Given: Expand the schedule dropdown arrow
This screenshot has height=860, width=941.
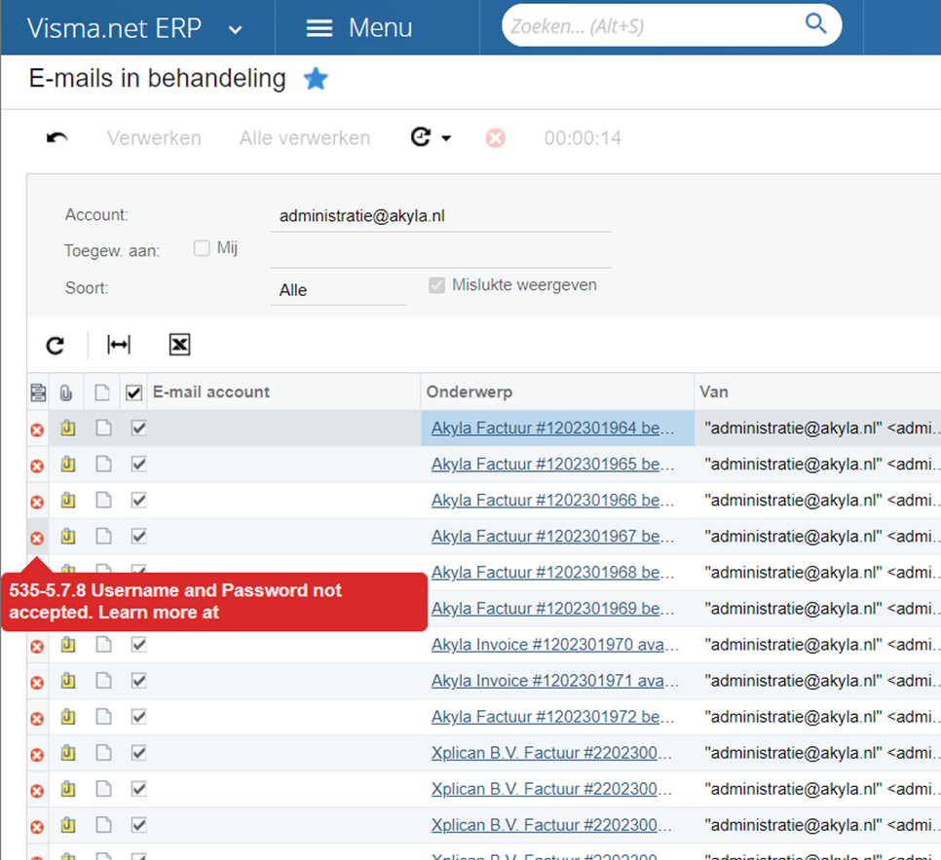Looking at the screenshot, I should tap(446, 138).
